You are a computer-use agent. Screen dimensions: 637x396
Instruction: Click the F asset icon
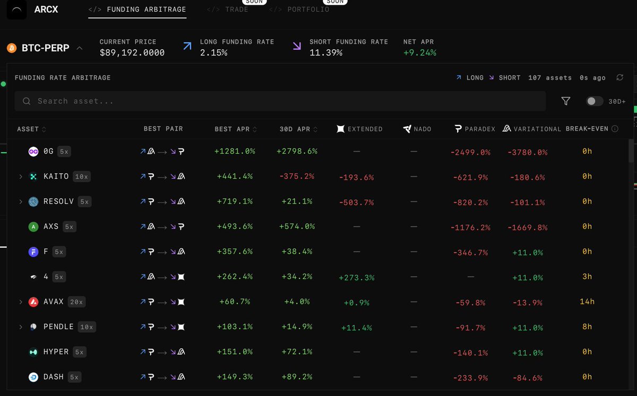33,252
